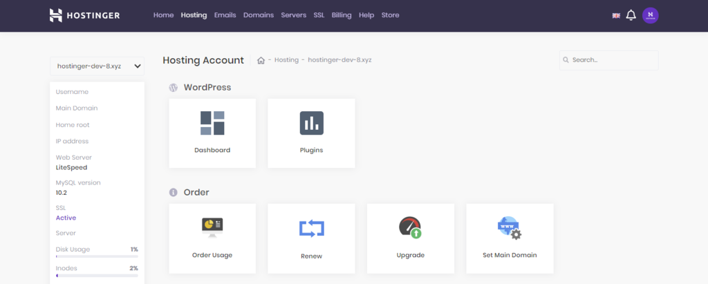Click the WordPress section logo icon
This screenshot has height=284, width=708.
click(173, 88)
